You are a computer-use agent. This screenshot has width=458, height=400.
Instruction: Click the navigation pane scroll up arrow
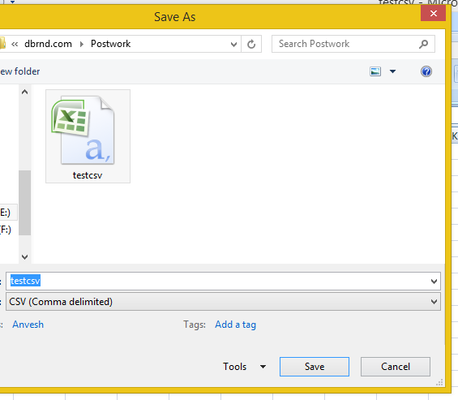click(x=25, y=92)
